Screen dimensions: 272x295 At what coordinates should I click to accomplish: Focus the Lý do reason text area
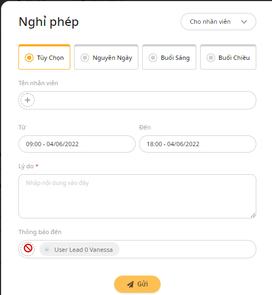pyautogui.click(x=137, y=196)
